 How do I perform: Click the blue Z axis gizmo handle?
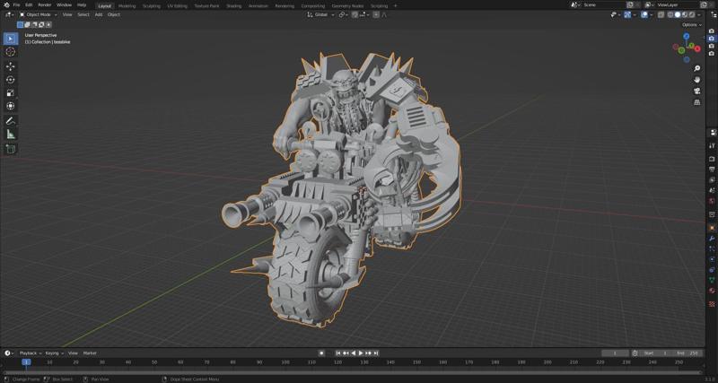coord(686,36)
